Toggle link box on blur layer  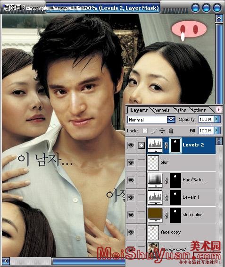(x=141, y=163)
